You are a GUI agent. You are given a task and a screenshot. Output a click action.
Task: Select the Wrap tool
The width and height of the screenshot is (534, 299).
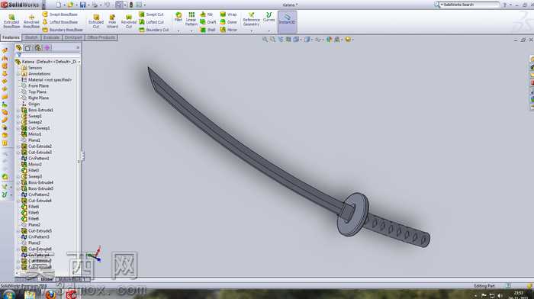pos(228,14)
